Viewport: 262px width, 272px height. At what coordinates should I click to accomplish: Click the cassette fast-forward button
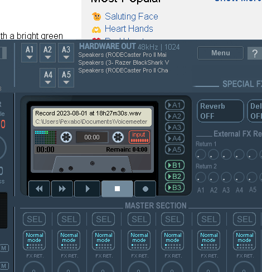click(62, 189)
